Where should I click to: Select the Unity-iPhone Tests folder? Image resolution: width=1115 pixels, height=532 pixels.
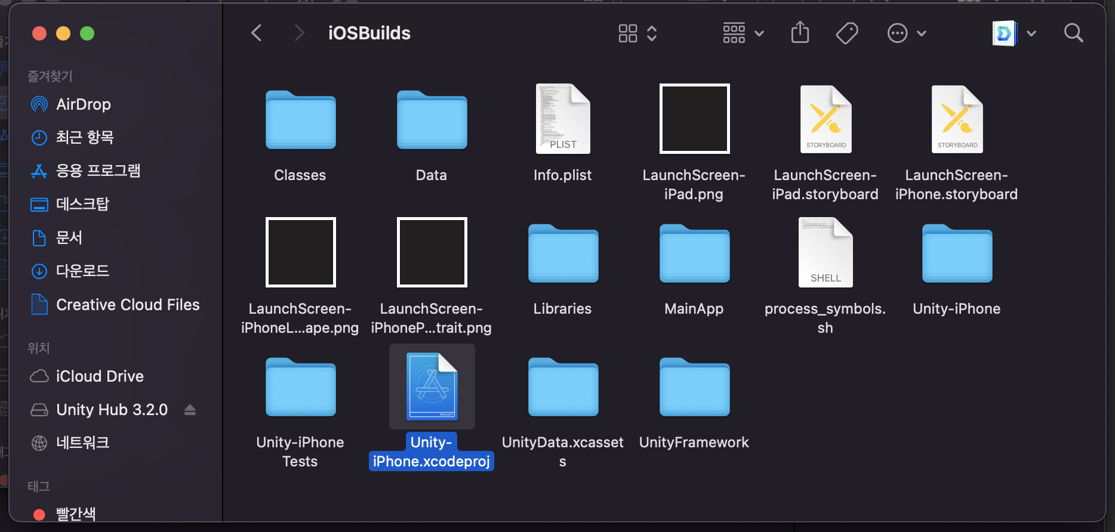point(300,387)
